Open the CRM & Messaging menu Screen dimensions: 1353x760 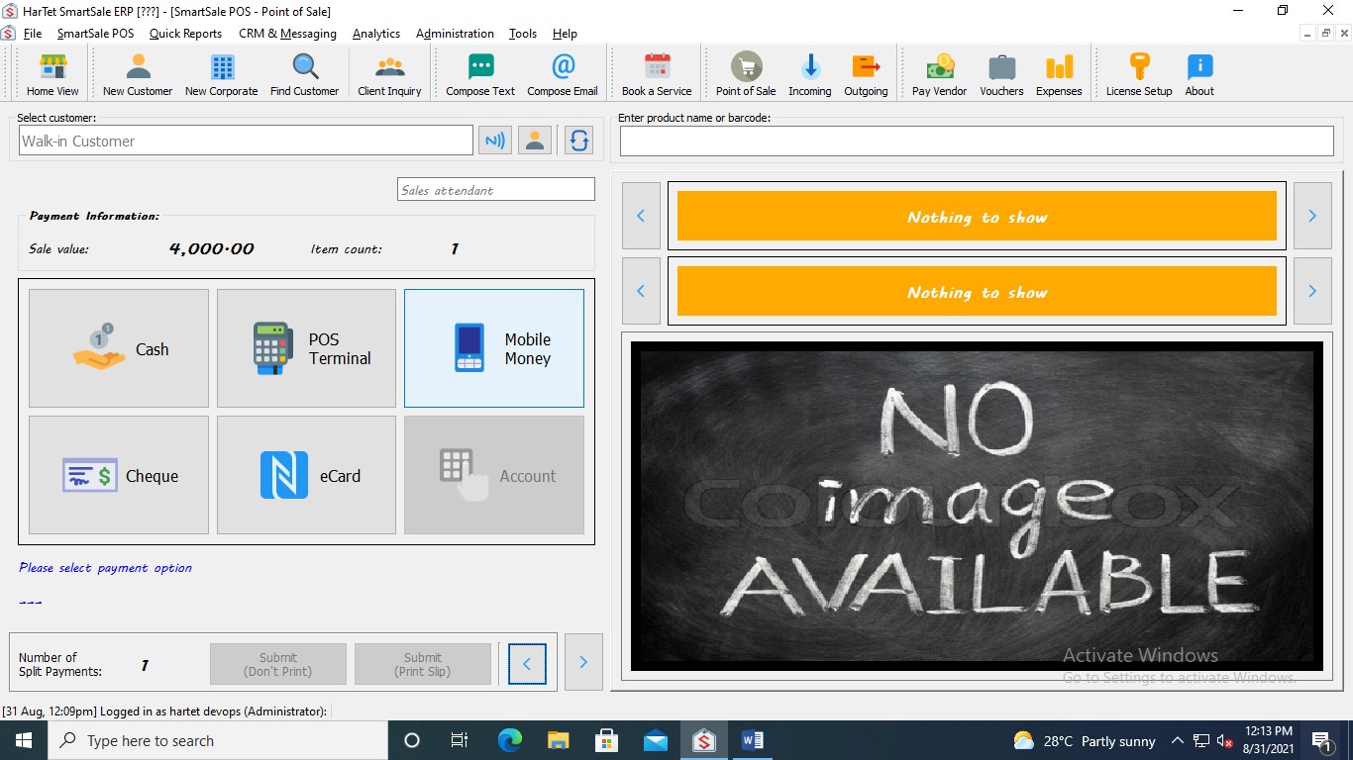pos(287,34)
